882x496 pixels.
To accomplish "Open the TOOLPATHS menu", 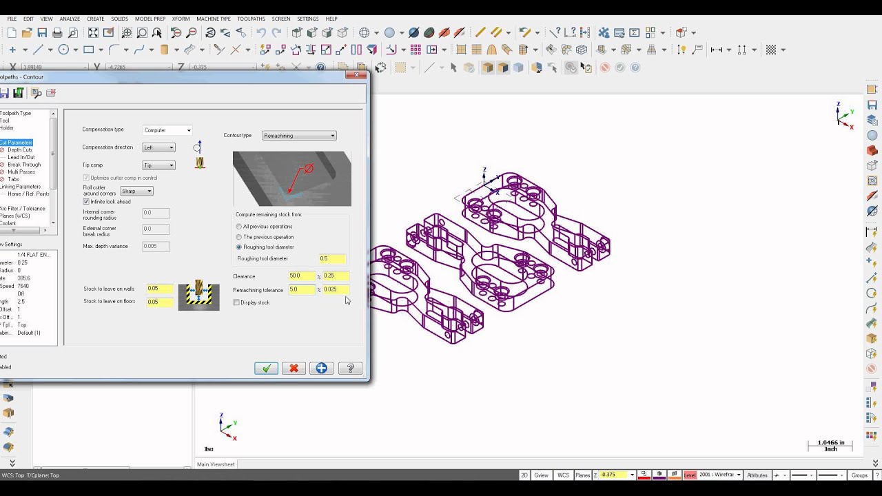I will 251,19.
